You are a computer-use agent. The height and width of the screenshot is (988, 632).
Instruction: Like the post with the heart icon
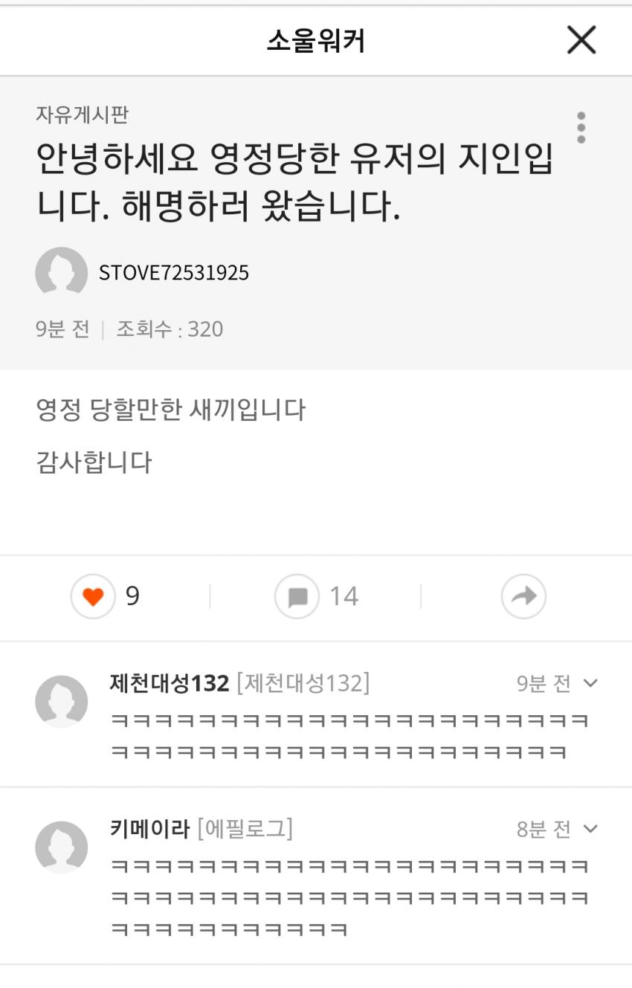(x=93, y=596)
